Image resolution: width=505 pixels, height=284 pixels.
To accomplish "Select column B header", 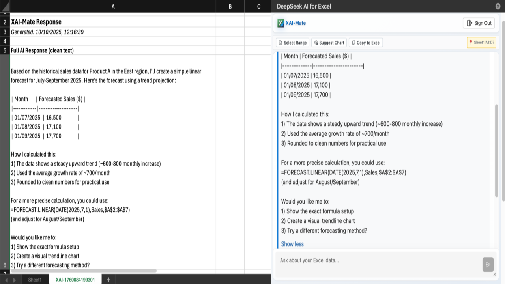I will click(230, 6).
